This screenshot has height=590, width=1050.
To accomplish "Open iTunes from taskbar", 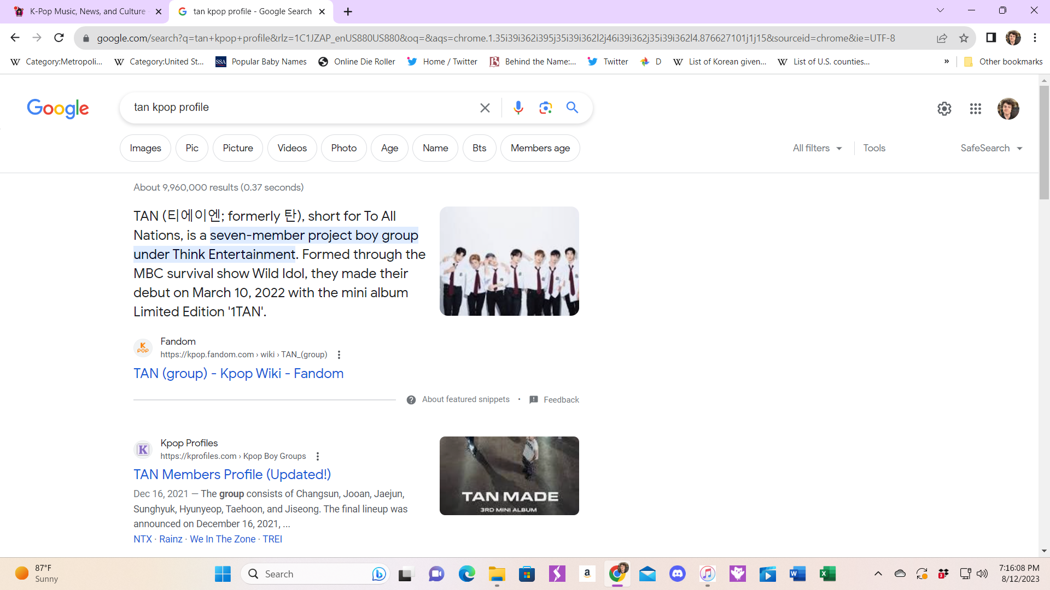I will point(708,574).
